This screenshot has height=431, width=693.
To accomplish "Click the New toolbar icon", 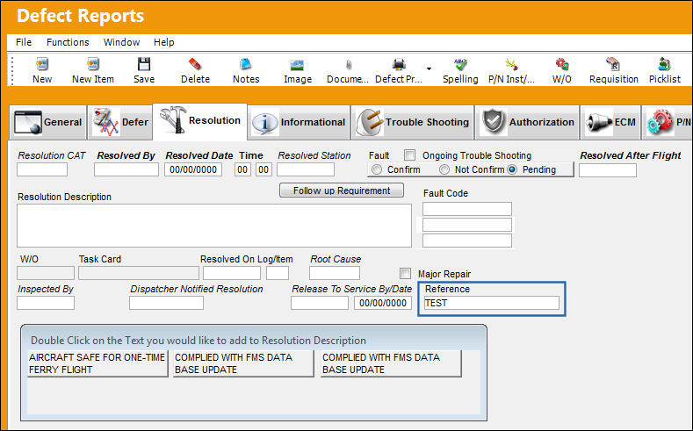I will [x=42, y=64].
